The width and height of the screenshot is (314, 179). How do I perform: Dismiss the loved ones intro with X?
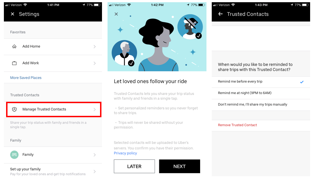(x=116, y=14)
